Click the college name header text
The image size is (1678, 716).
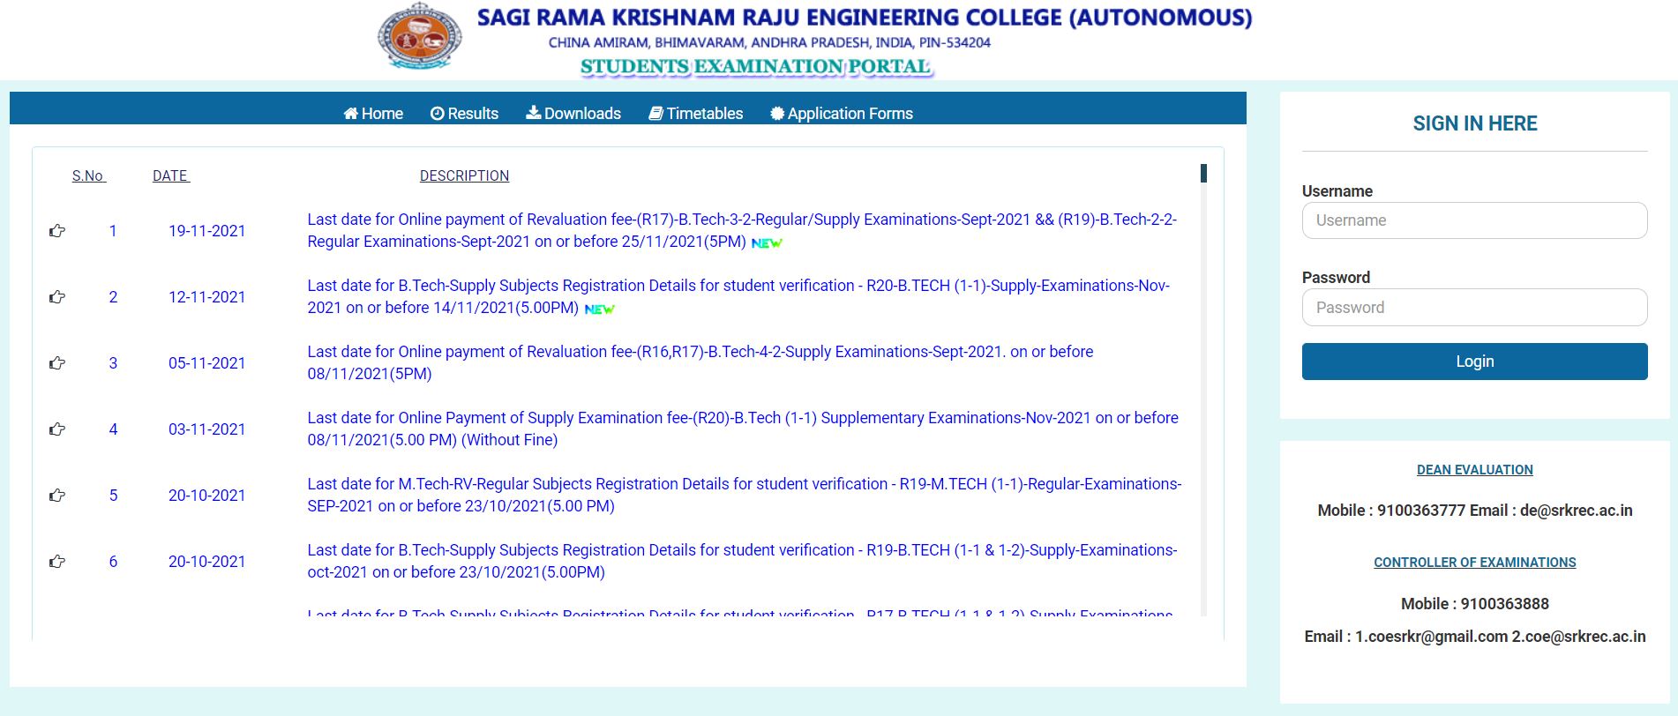(x=864, y=18)
